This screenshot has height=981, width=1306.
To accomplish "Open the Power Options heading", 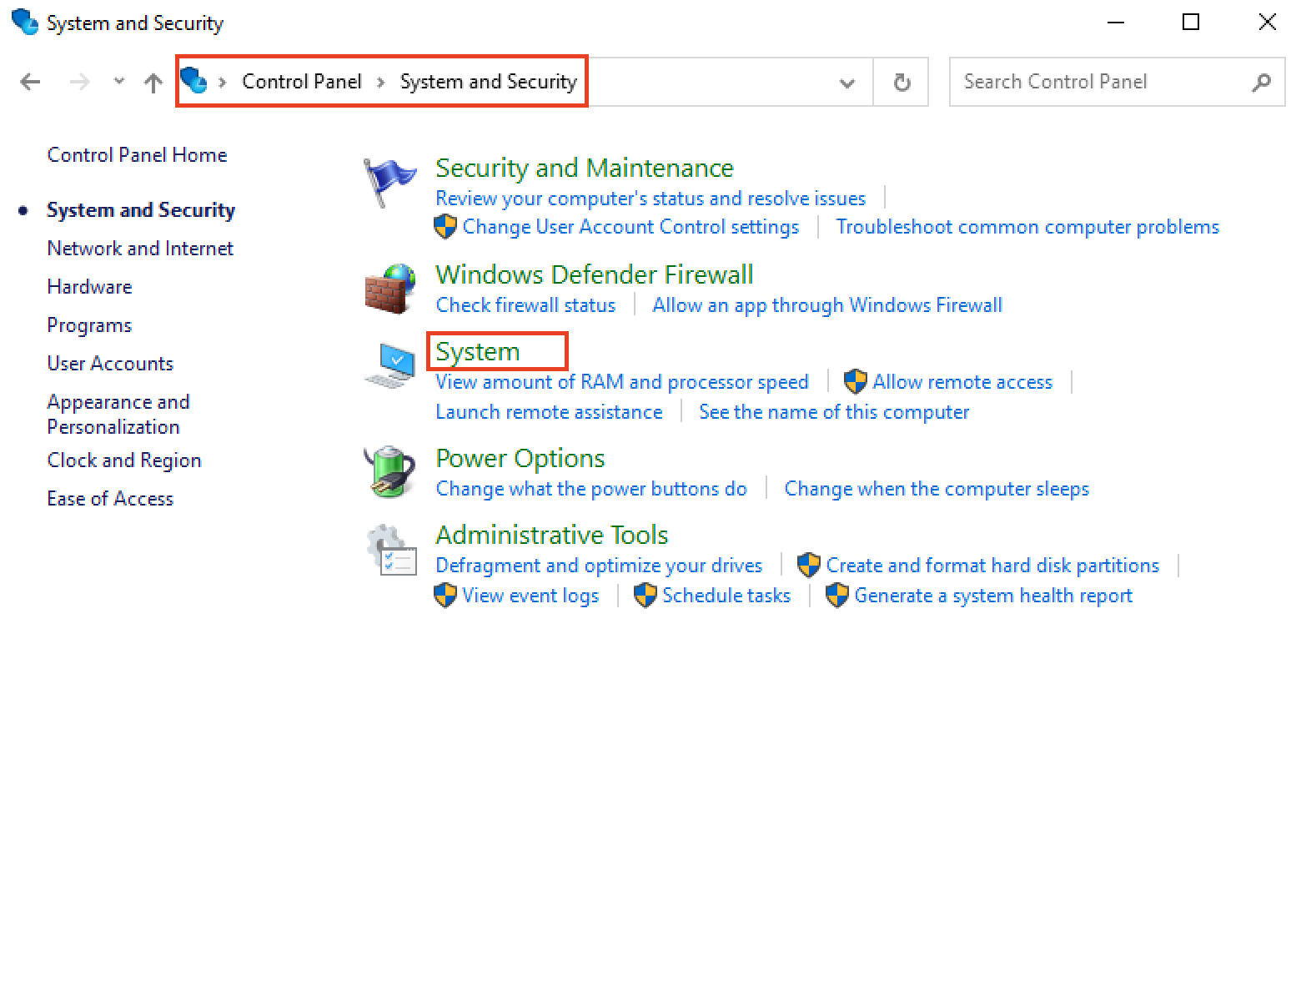I will click(x=520, y=458).
